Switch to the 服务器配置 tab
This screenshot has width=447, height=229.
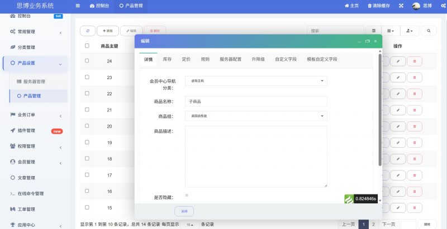point(230,59)
